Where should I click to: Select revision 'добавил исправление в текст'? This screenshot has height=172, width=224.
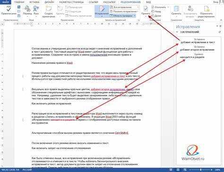(198, 41)
